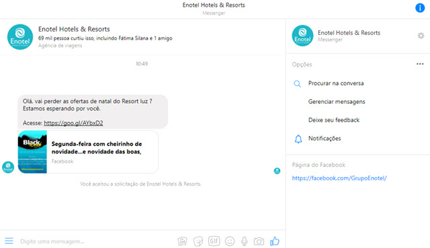The image size is (430, 248).
Task: Select Gerenciar mensagens option
Action: [x=337, y=102]
